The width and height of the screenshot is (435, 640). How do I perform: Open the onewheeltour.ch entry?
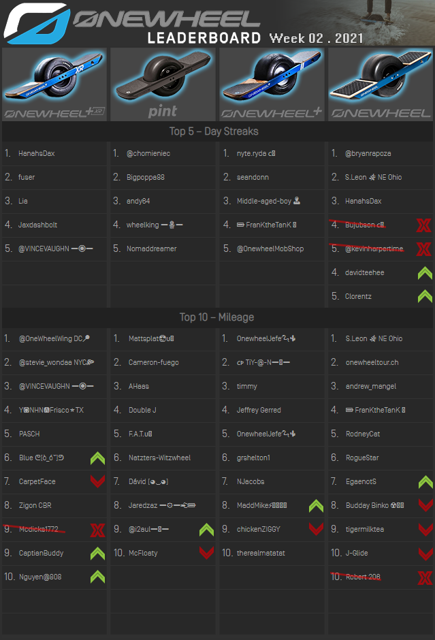[372, 362]
